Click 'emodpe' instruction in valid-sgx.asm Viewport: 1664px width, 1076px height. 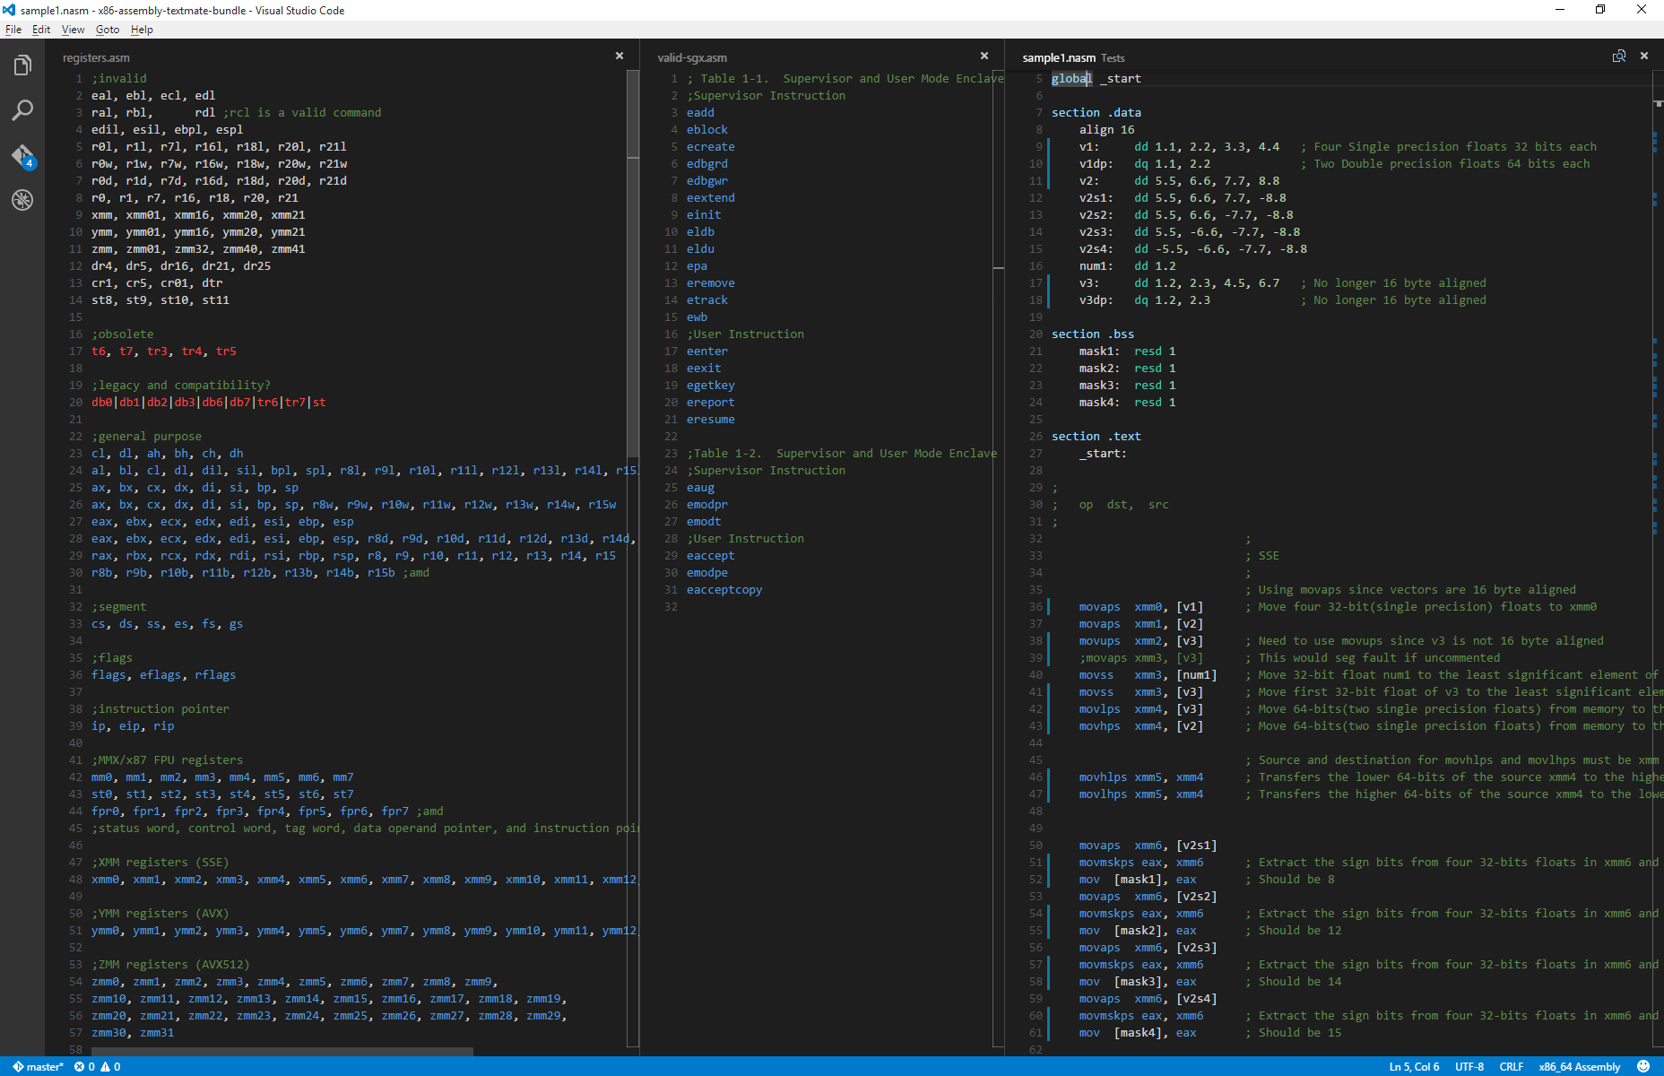pos(707,573)
